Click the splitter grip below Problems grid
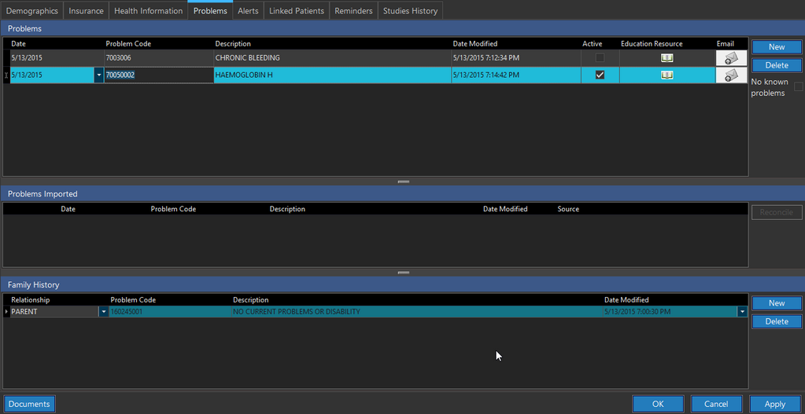This screenshot has width=805, height=414. click(x=404, y=182)
